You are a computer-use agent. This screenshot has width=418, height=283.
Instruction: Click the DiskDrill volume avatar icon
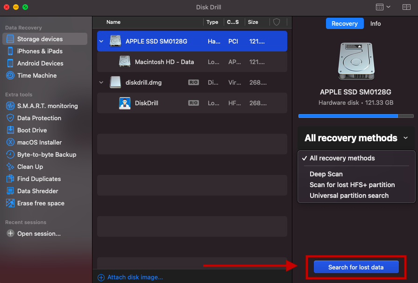click(x=125, y=103)
